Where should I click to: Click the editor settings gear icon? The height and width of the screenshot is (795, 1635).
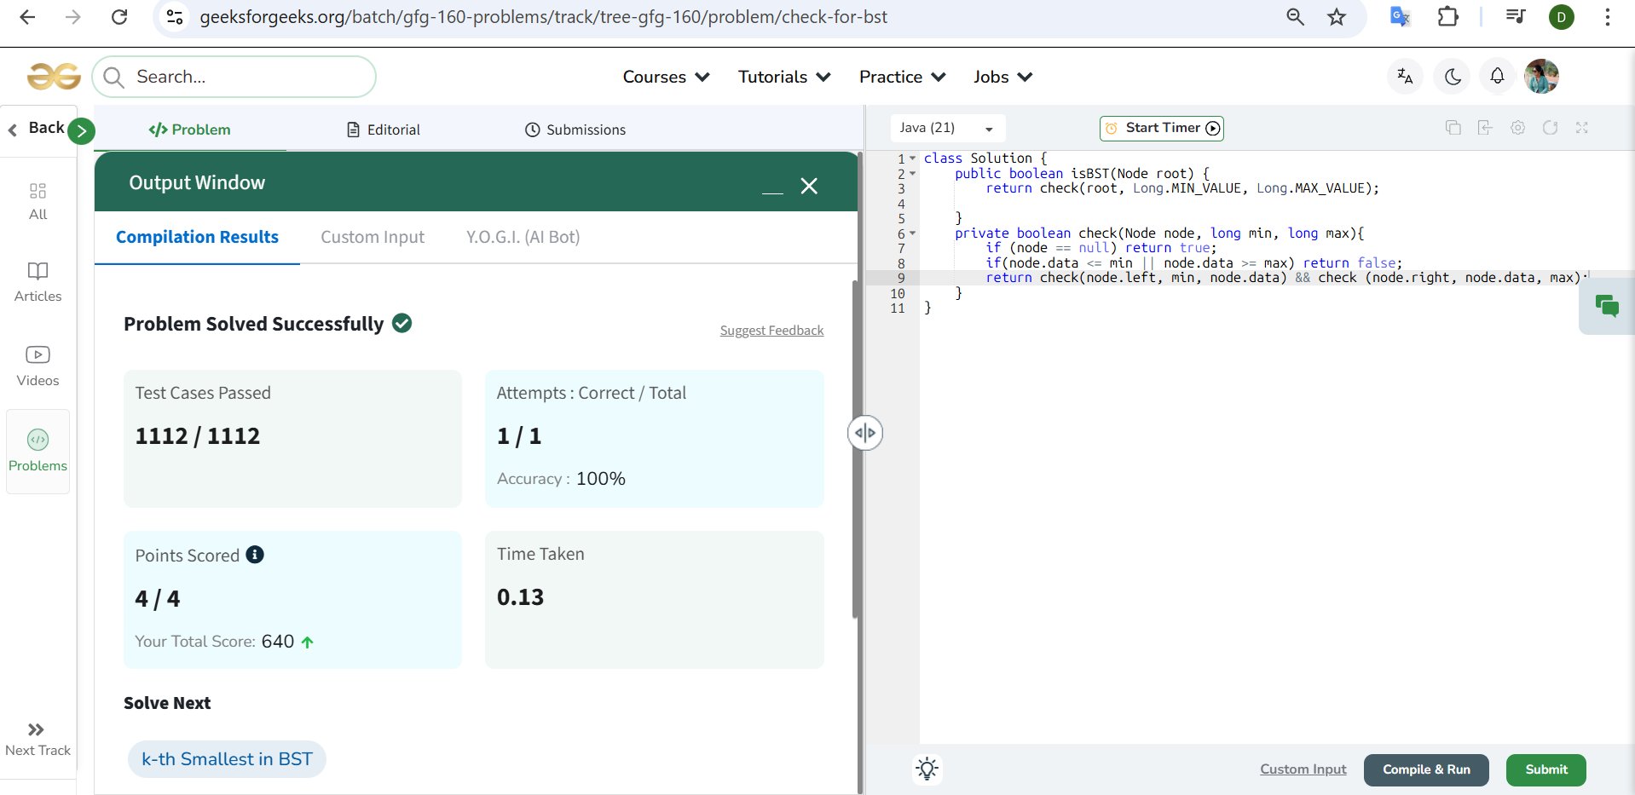click(x=1517, y=128)
